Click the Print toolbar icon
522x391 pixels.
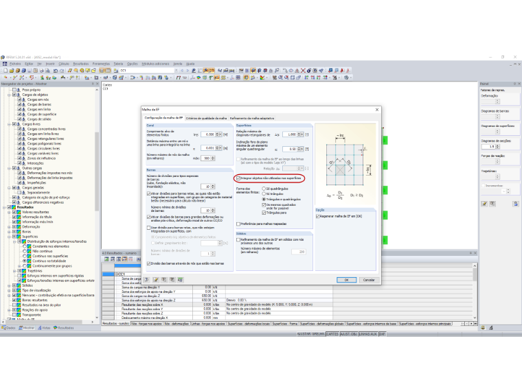[42, 71]
